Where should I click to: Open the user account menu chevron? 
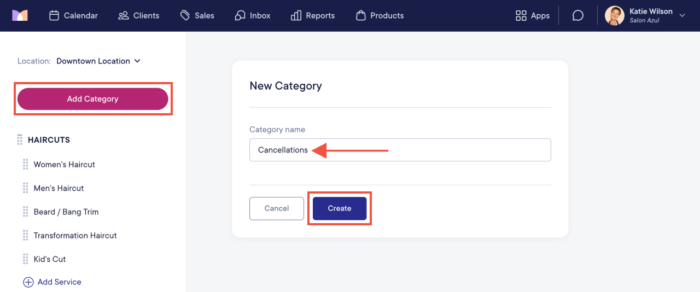[682, 15]
